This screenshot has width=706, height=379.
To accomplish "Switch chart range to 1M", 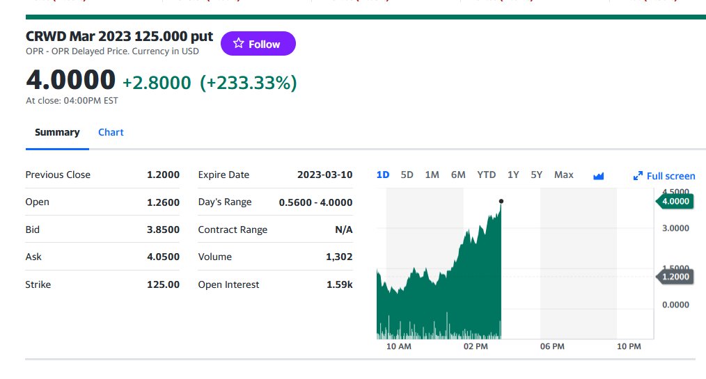I will 432,175.
